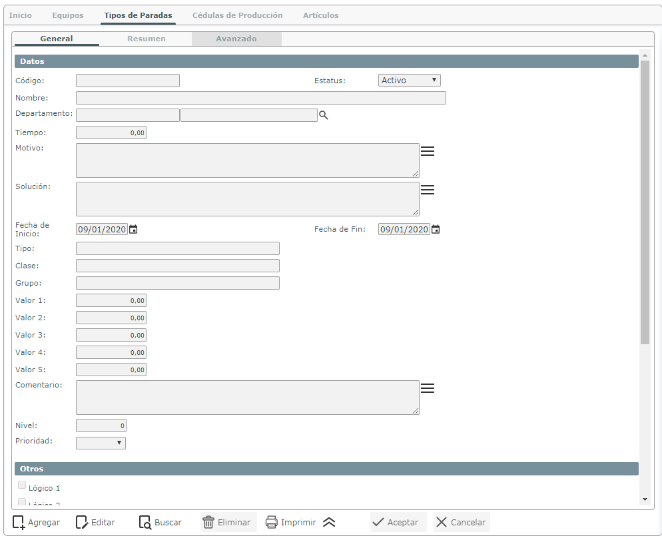Viewport: 662px width, 540px height.
Task: Toggle the Lógico 1 checkbox
Action: [23, 485]
